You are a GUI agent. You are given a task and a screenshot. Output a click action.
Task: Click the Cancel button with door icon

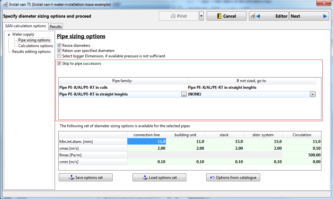[x=226, y=16]
